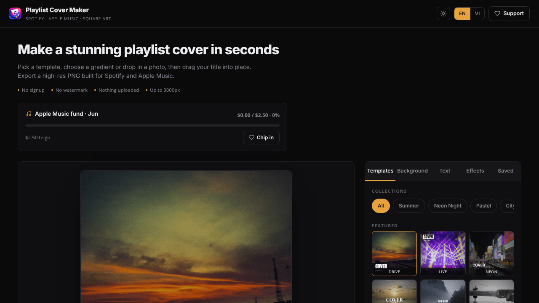
Task: Filter templates by Pastel collection
Action: [483, 206]
